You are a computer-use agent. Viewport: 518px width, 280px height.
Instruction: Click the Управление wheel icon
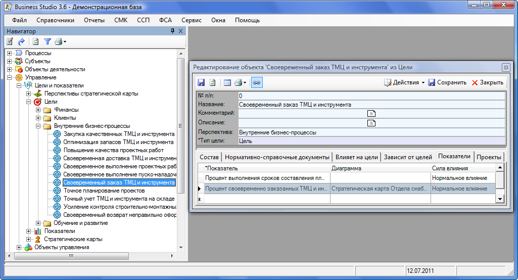click(x=19, y=78)
